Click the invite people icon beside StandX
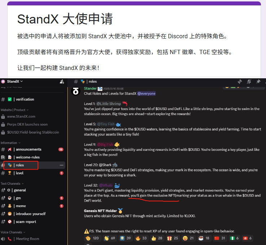The height and width of the screenshot is (245, 266). (62, 82)
